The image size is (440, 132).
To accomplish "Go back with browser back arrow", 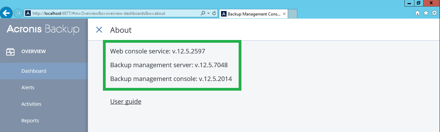I will pyautogui.click(x=7, y=13).
